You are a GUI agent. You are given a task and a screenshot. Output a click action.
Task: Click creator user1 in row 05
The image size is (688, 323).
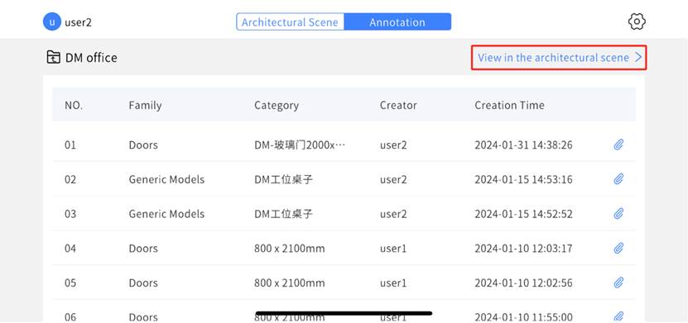coord(393,283)
